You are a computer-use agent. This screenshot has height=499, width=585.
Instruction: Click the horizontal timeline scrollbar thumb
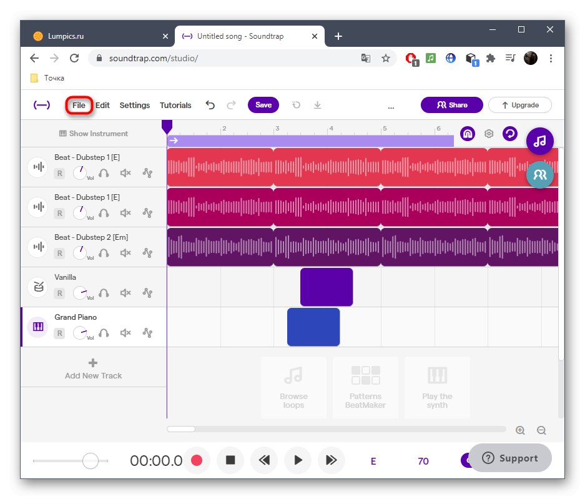pos(181,429)
